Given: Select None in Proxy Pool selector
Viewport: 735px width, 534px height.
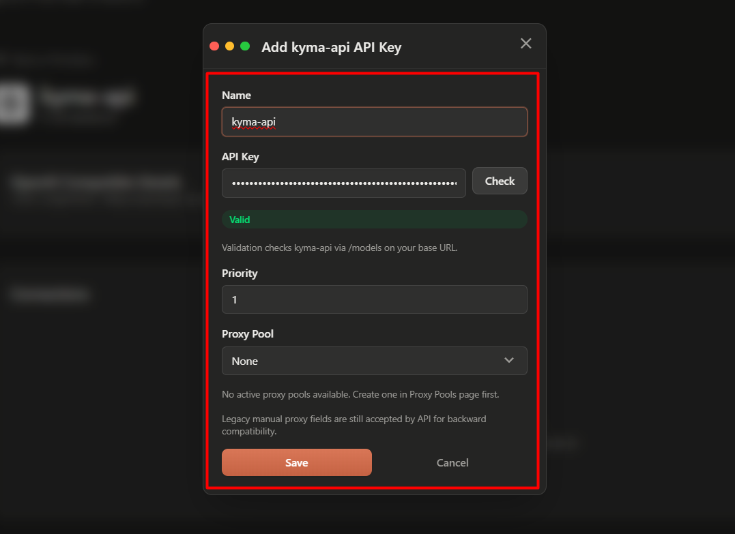Looking at the screenshot, I should coord(374,361).
